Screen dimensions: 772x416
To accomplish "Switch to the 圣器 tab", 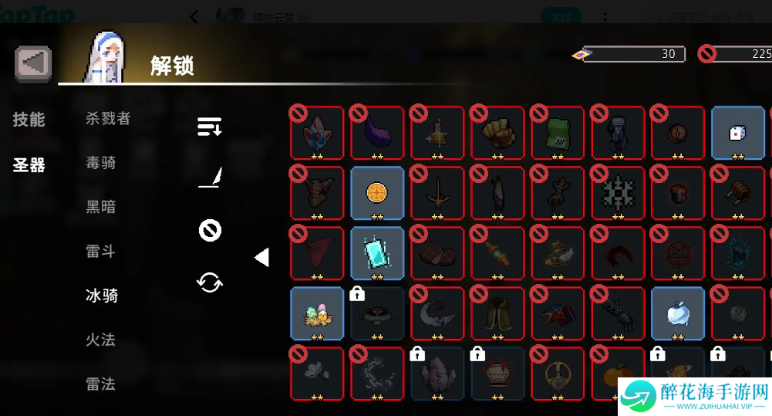I will coord(29,164).
